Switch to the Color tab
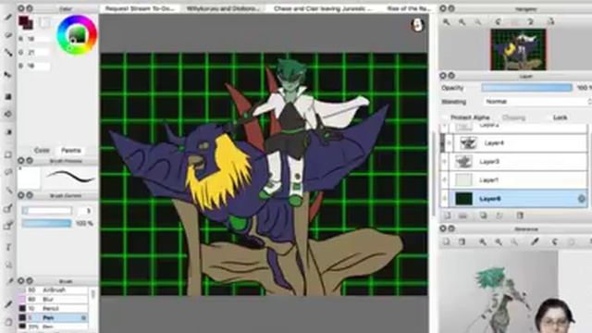The height and width of the screenshot is (333, 592). point(42,150)
